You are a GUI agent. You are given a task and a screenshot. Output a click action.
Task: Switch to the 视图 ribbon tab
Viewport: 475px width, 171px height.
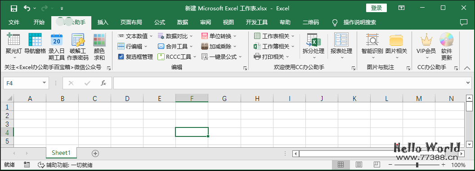click(x=229, y=22)
